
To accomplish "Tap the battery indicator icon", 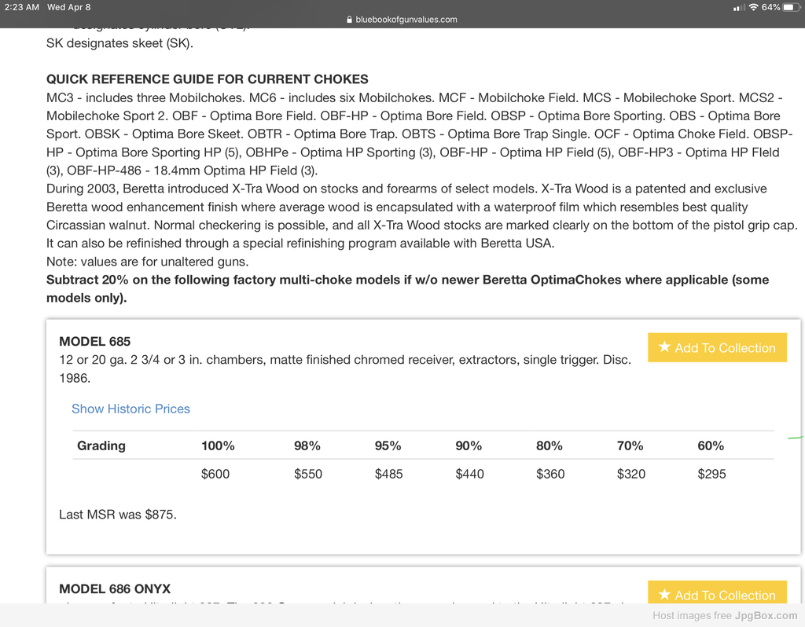I will [791, 7].
